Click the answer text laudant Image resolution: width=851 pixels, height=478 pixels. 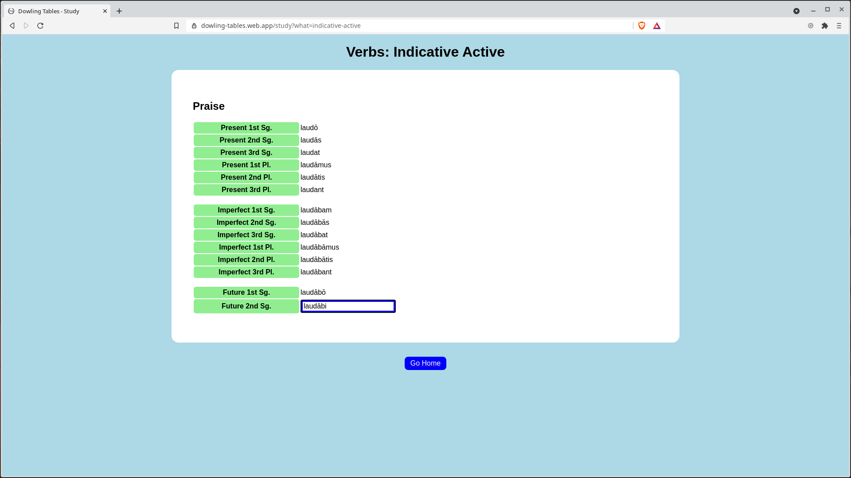tap(312, 190)
